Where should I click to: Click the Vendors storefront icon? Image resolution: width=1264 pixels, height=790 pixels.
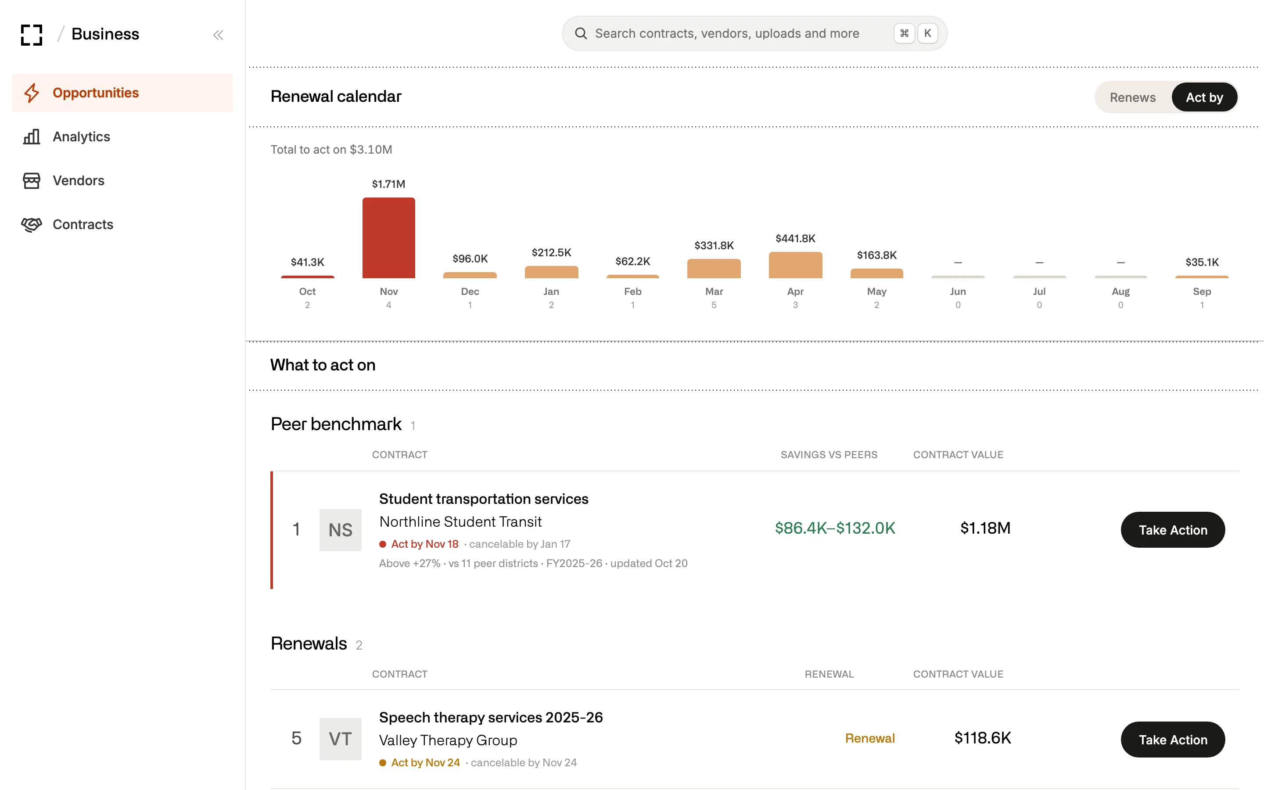(x=31, y=181)
